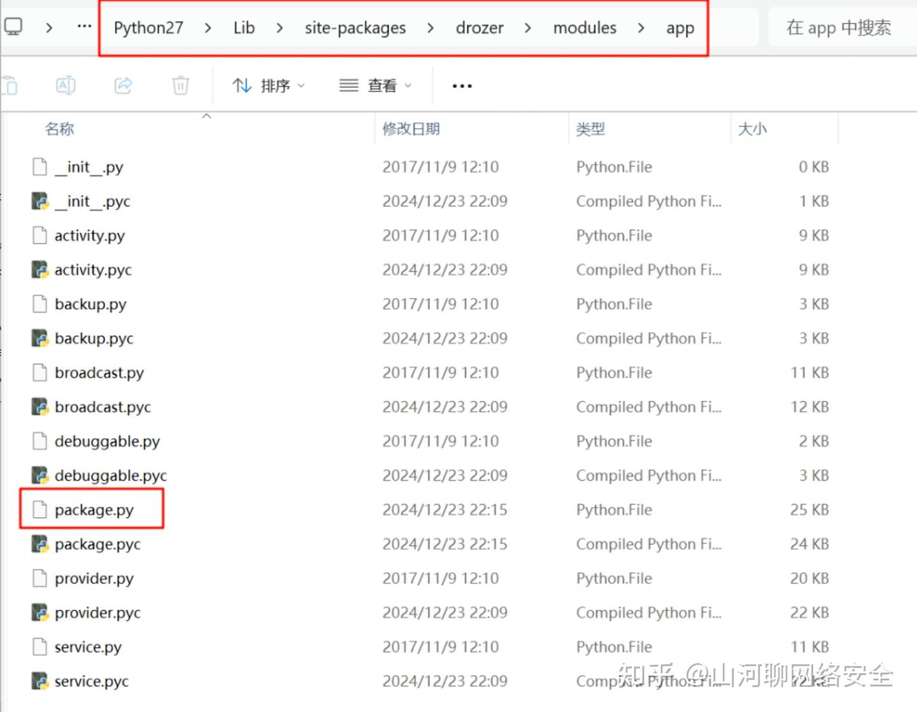Click the Share icon in toolbar
Viewport: 917px width, 712px height.
[124, 85]
